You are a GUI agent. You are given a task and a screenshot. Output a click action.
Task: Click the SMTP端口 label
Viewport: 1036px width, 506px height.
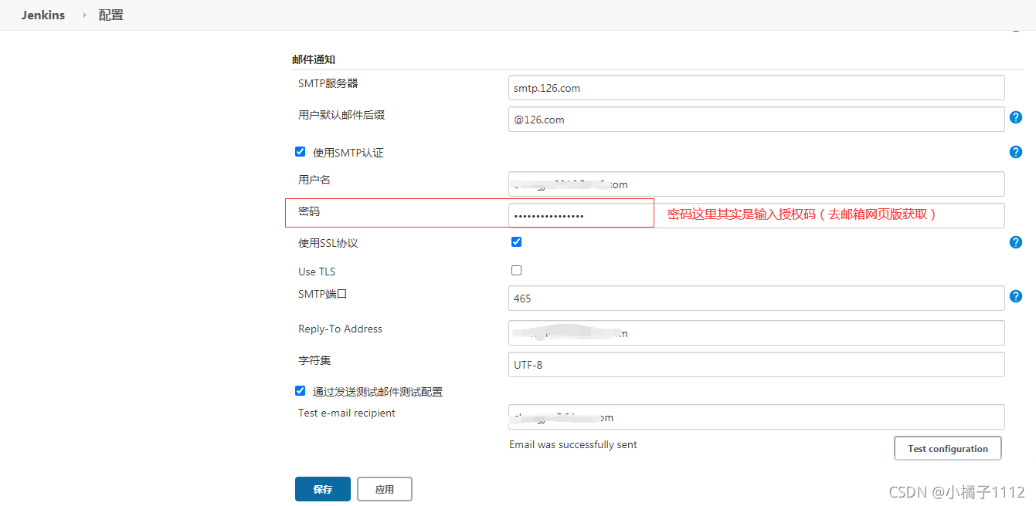click(323, 293)
